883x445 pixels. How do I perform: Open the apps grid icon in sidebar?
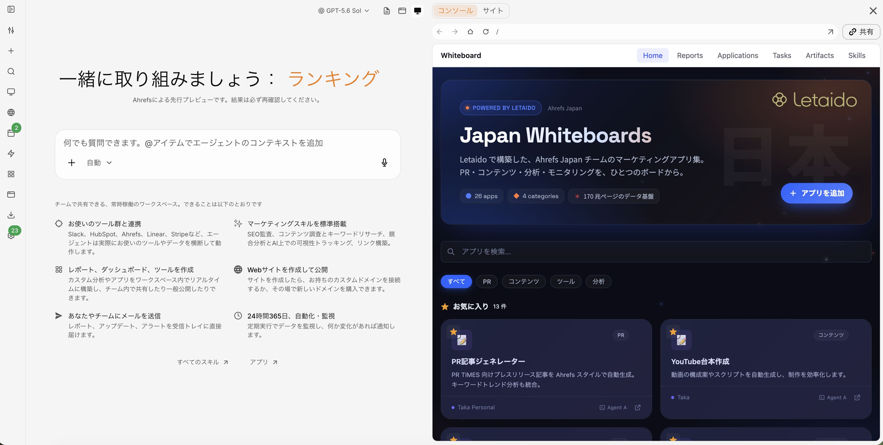11,174
